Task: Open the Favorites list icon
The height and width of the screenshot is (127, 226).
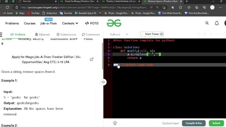Action: pyautogui.click(x=189, y=7)
